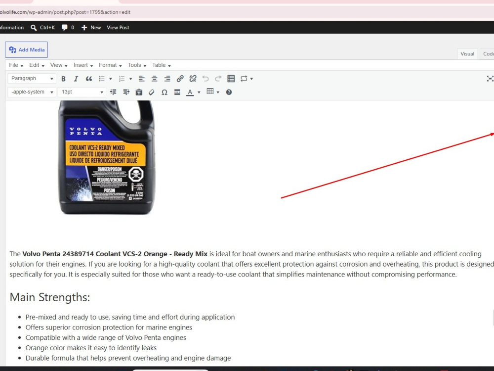Open the Format menu
The width and height of the screenshot is (494, 371).
[x=110, y=65]
